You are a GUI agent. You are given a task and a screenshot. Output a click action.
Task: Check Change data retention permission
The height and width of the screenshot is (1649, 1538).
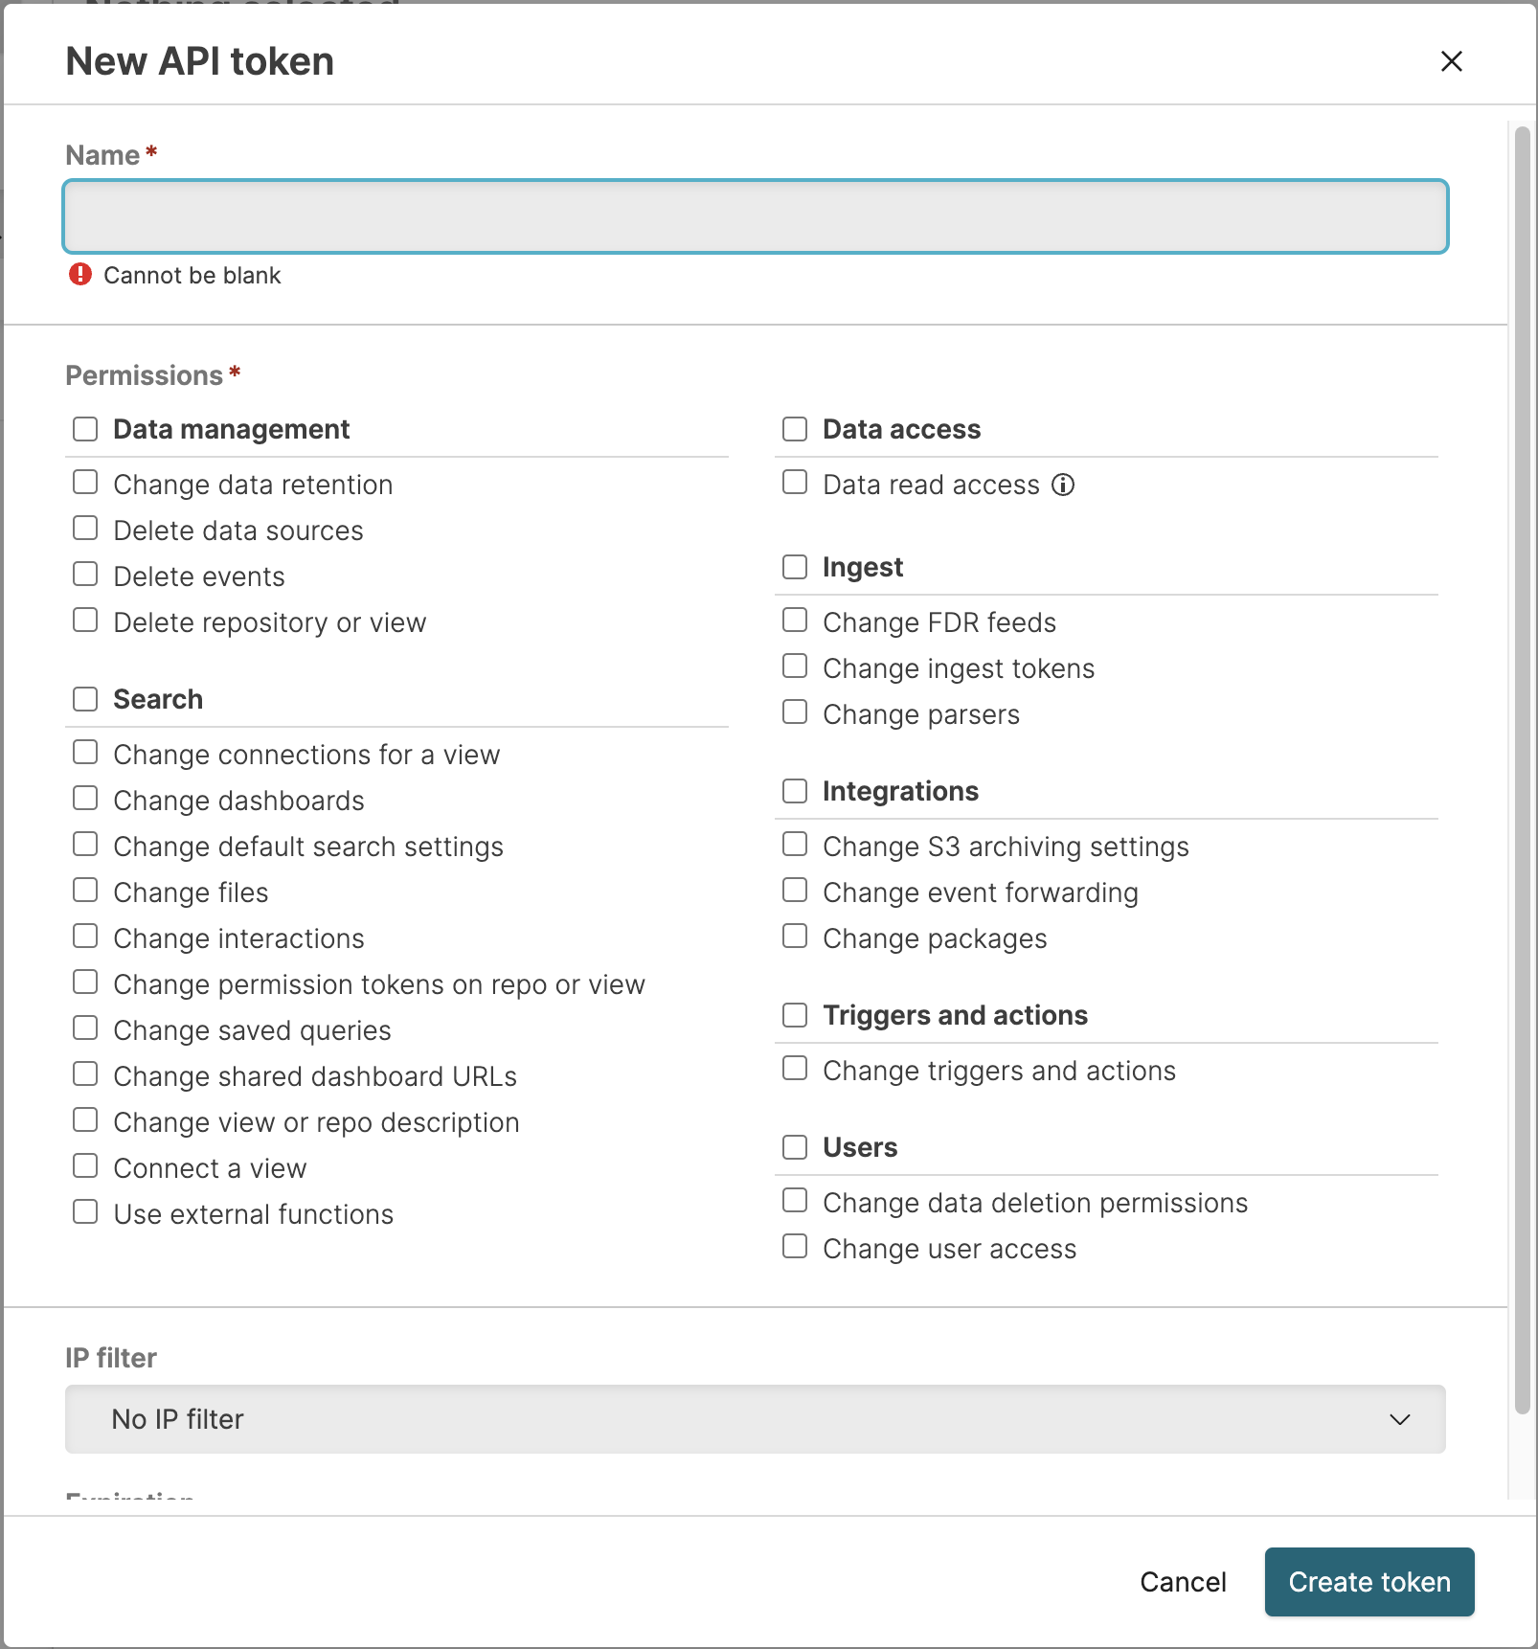tap(85, 483)
